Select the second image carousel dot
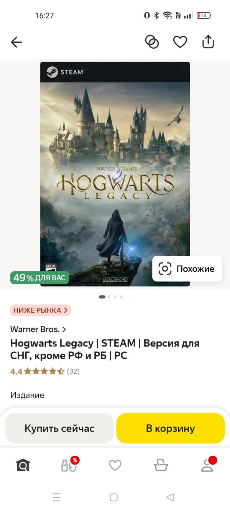The height and width of the screenshot is (511, 230). tap(109, 297)
